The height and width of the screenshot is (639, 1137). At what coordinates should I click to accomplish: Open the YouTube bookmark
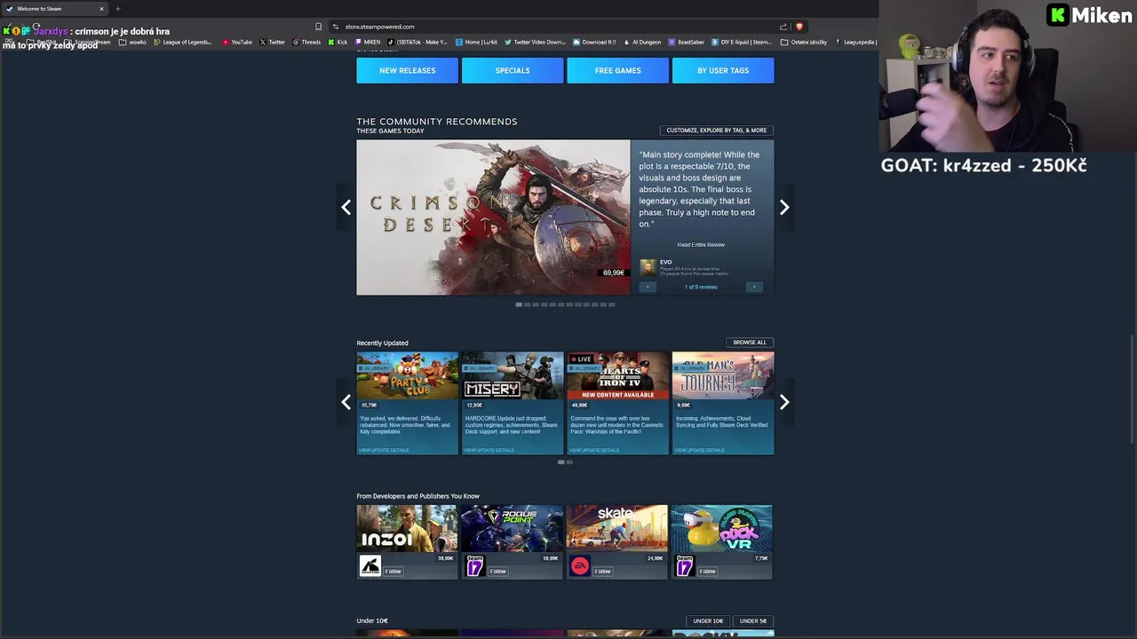237,42
